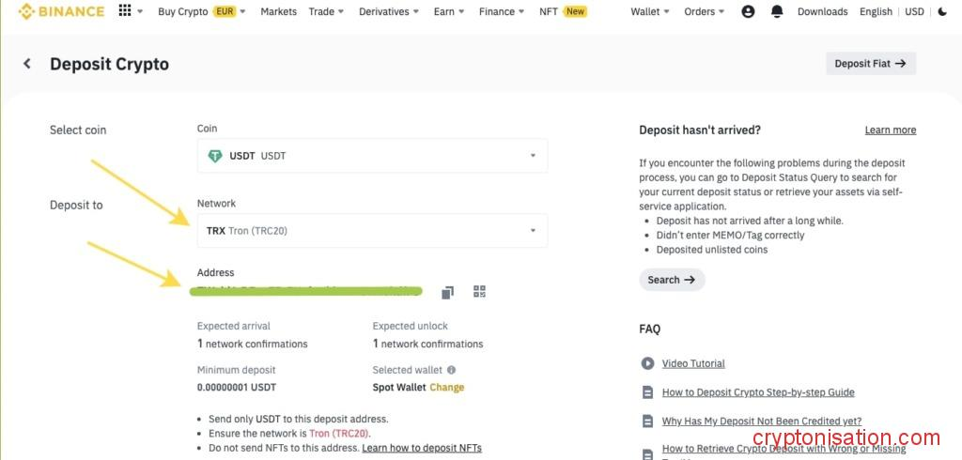The height and width of the screenshot is (460, 962).
Task: Show the deposit address QR code
Action: pos(479,292)
